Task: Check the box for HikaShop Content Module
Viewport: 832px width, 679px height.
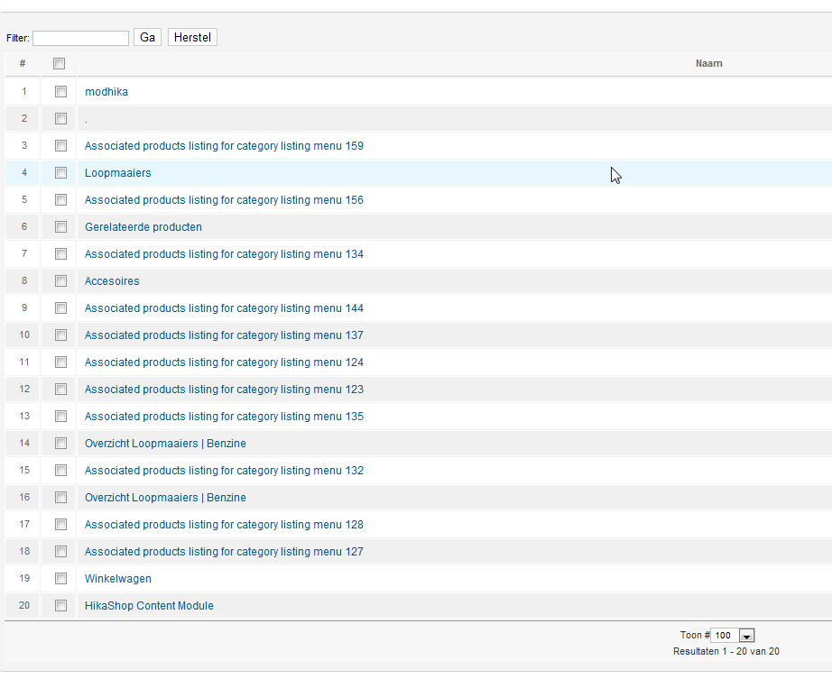Action: 61,605
